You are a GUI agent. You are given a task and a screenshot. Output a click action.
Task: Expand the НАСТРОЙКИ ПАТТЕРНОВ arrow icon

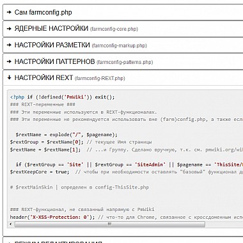pos(9,61)
